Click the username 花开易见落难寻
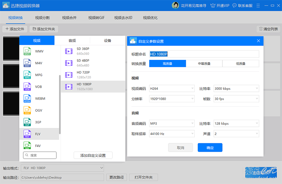Viewport: 282px width, 184px height. click(193, 6)
